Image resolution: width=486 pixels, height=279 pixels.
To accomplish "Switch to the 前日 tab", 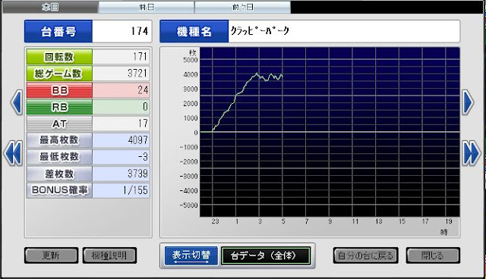I will click(147, 7).
